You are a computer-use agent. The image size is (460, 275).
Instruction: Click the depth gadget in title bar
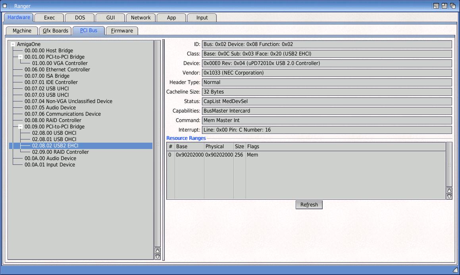pos(452,6)
